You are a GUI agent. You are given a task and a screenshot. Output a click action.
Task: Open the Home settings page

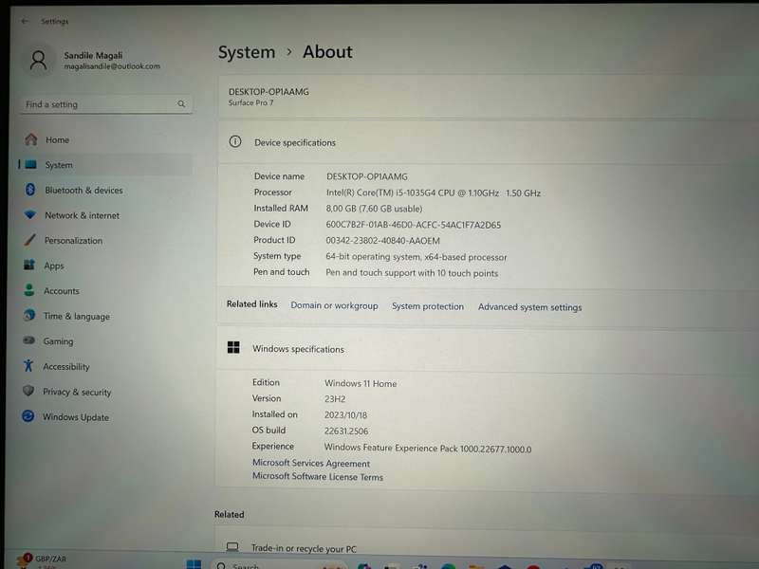[x=105, y=139]
